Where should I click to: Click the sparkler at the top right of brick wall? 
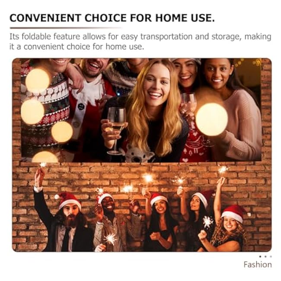tap(223, 169)
